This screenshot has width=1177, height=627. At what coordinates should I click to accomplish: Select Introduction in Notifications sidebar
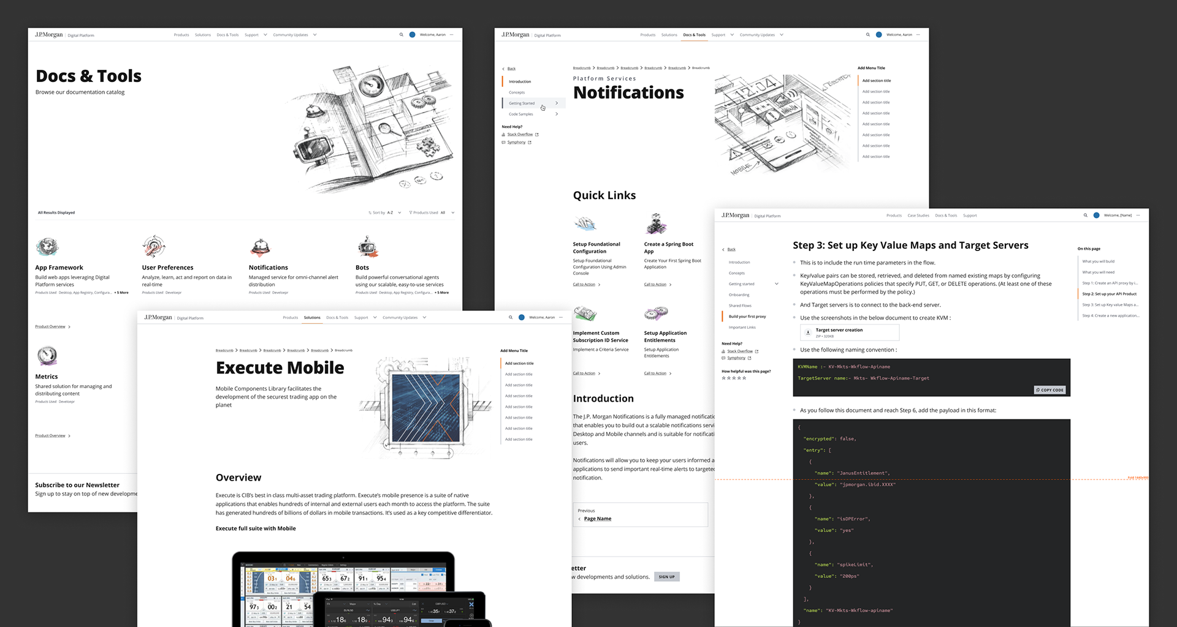tap(520, 82)
